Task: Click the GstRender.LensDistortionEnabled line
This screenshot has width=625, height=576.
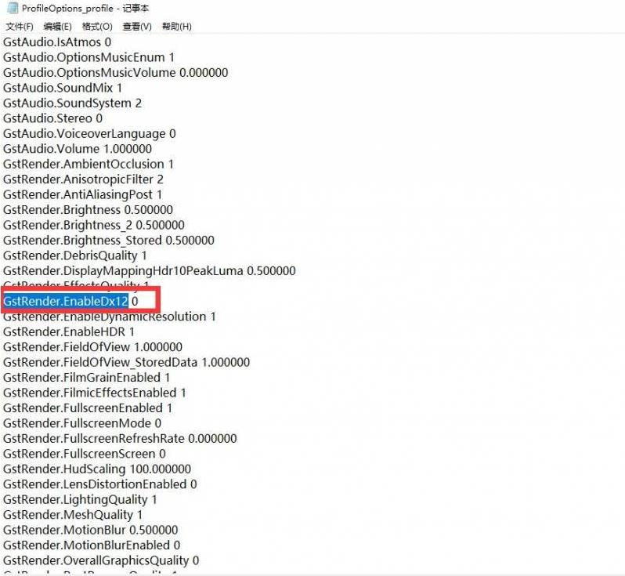Action: click(99, 484)
